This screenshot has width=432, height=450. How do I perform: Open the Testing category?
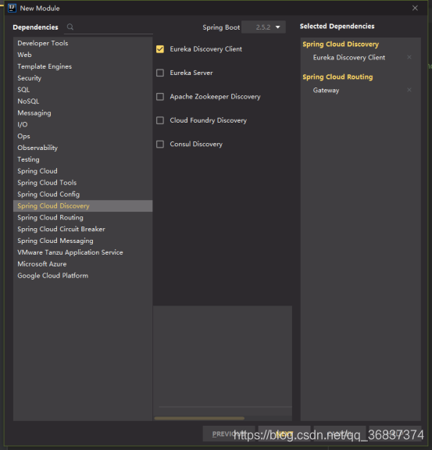[83, 159]
